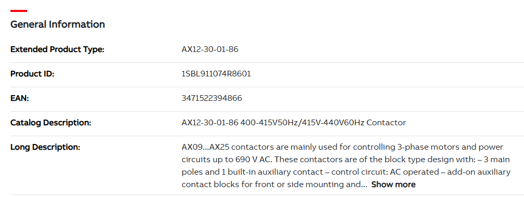Screen dimensions: 524x197
Task: Click the word Contactor in the catalog description
Action: [386, 123]
